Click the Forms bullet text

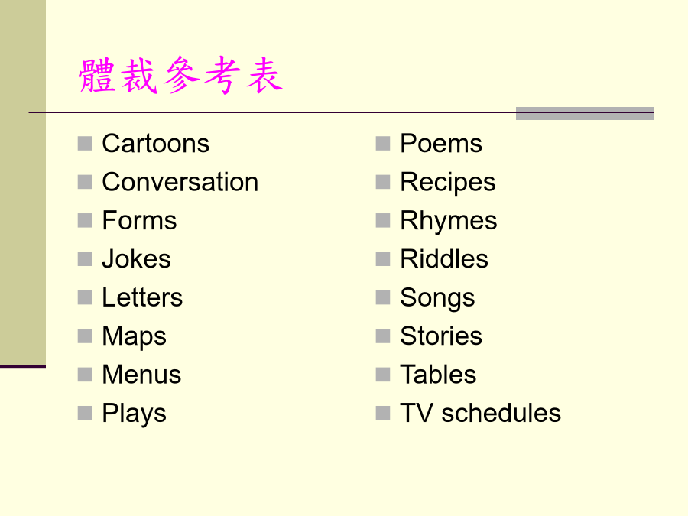pos(140,220)
